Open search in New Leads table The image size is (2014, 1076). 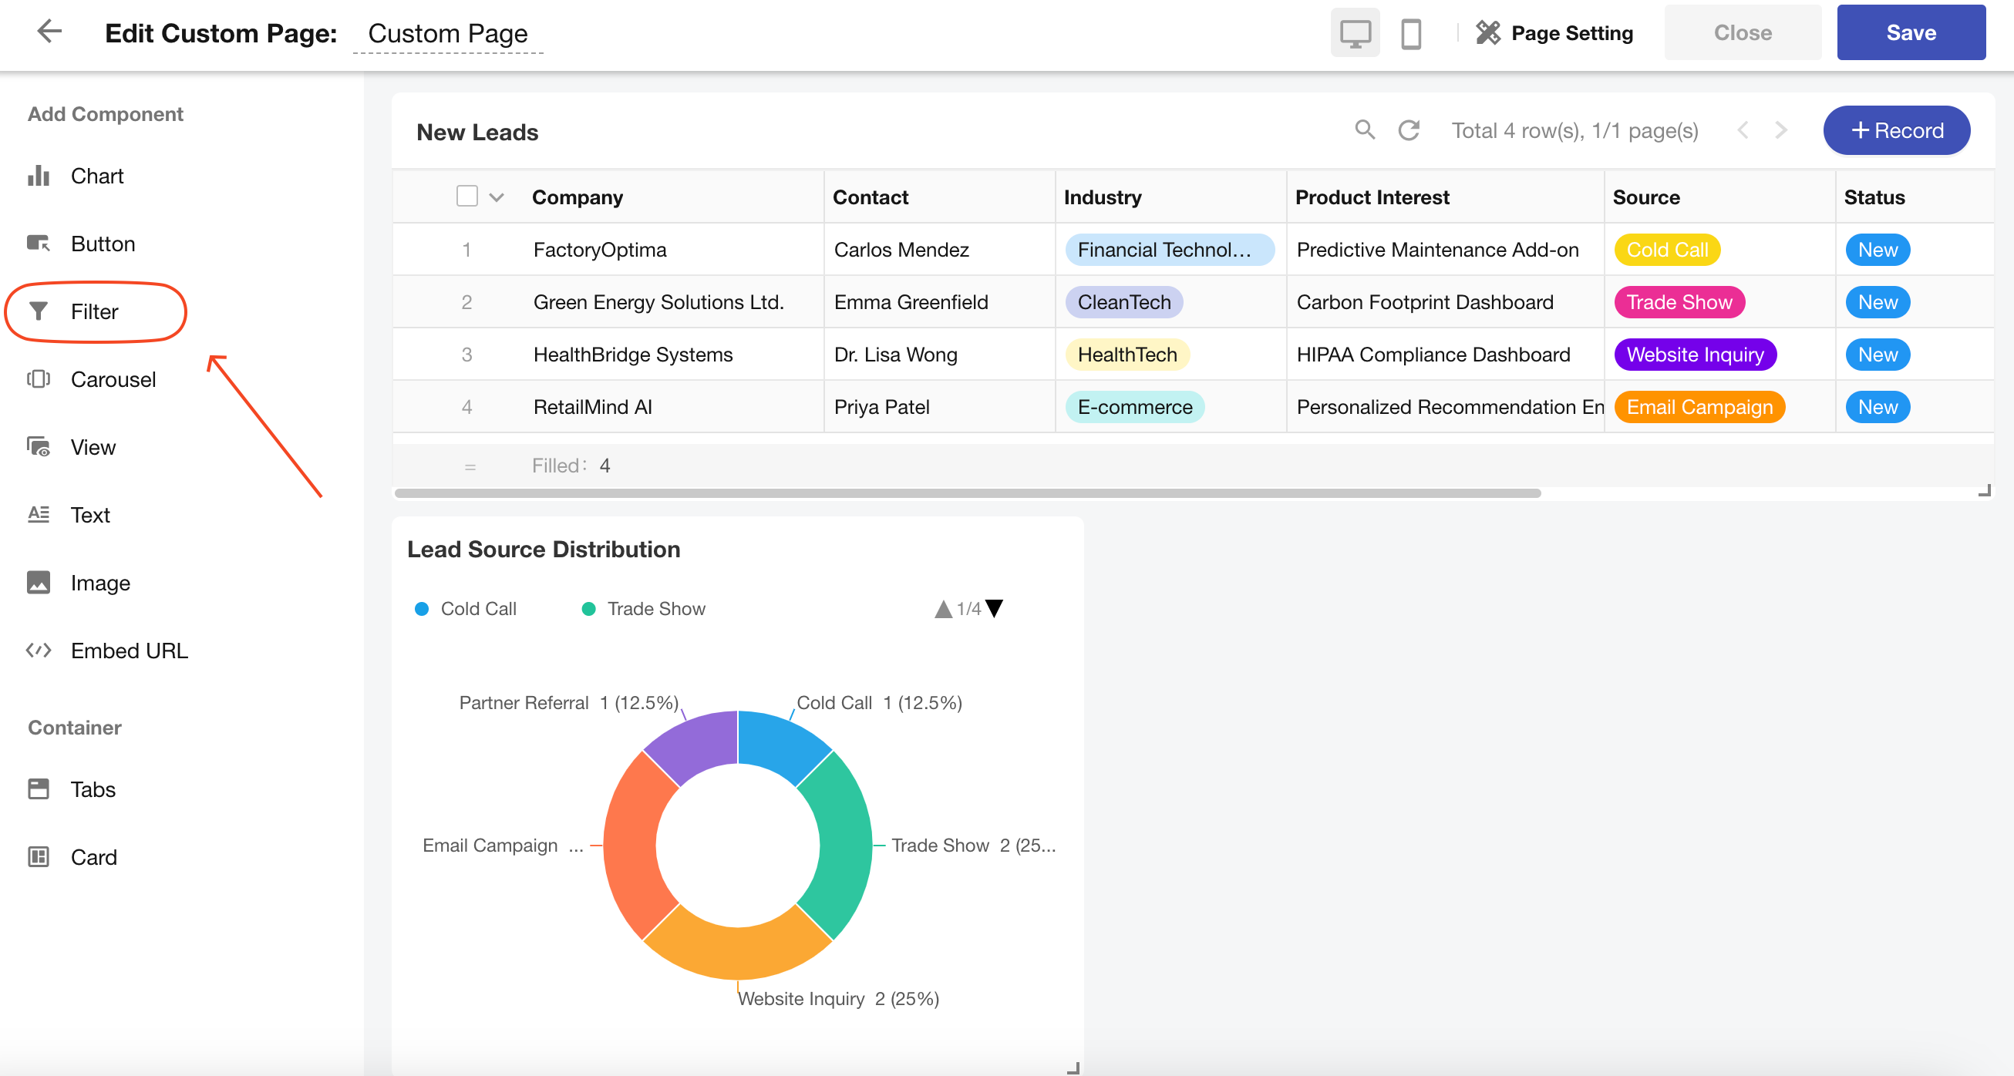[x=1364, y=129]
